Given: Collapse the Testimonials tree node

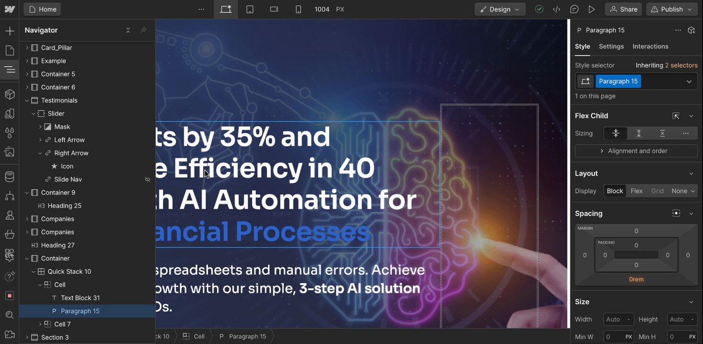Looking at the screenshot, I should (x=27, y=100).
